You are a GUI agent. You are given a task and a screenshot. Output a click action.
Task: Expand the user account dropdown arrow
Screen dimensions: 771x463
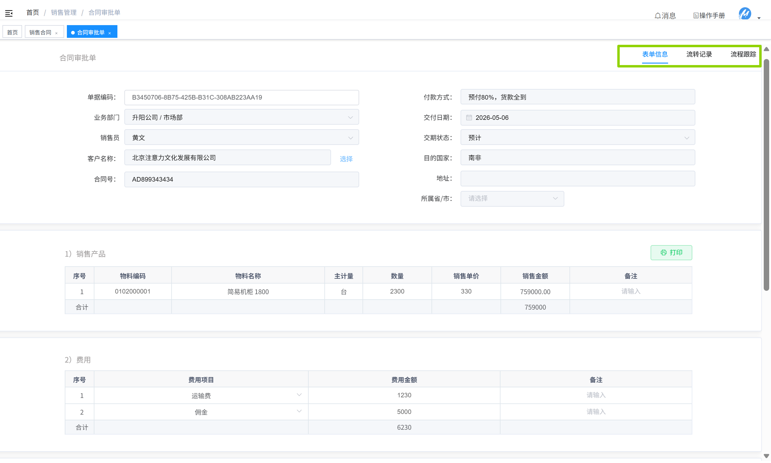click(759, 18)
